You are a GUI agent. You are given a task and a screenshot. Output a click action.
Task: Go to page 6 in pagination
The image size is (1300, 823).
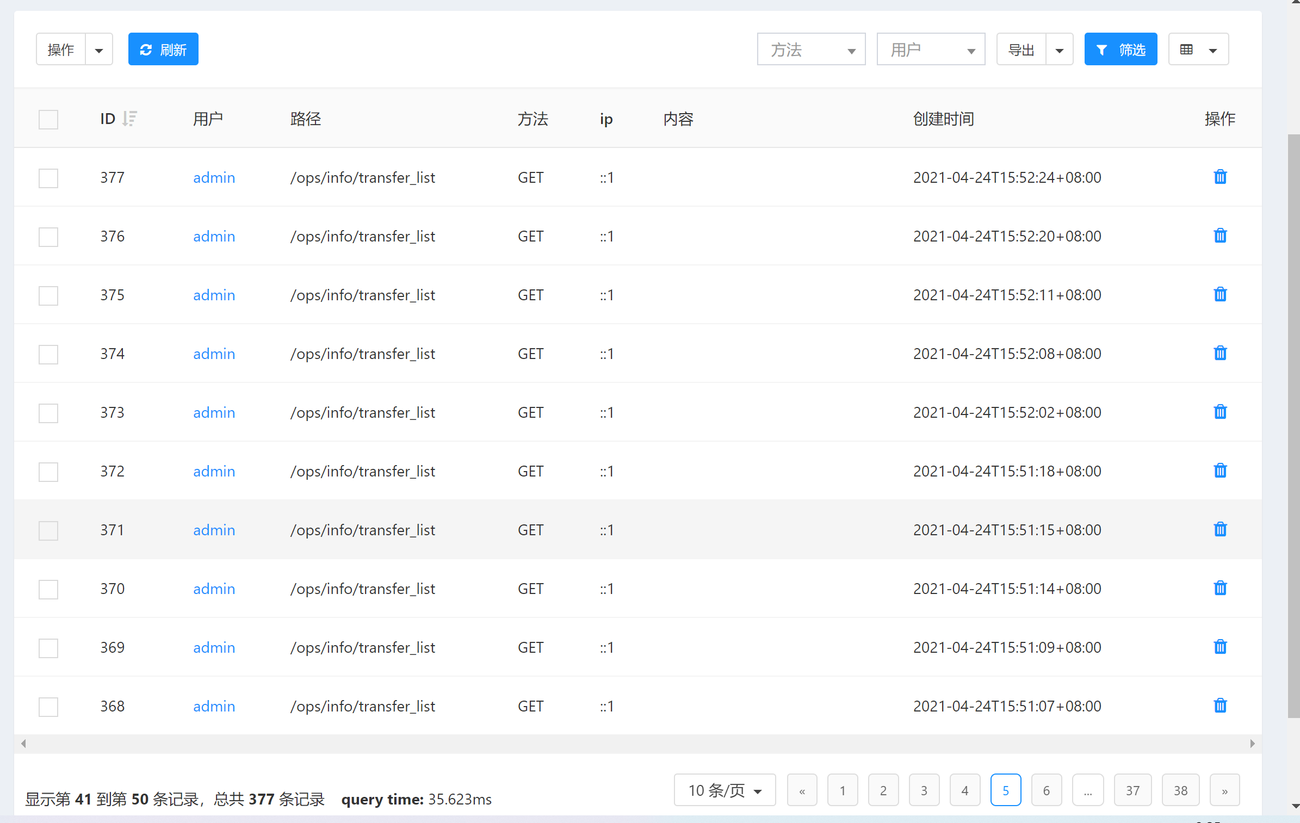pyautogui.click(x=1047, y=790)
